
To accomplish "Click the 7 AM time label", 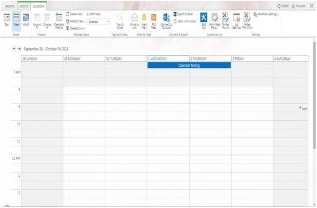I will coord(17,72).
